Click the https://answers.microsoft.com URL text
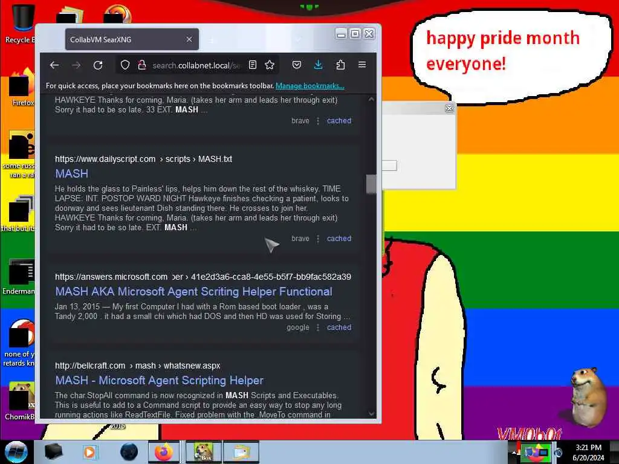The width and height of the screenshot is (619, 464). tap(111, 277)
